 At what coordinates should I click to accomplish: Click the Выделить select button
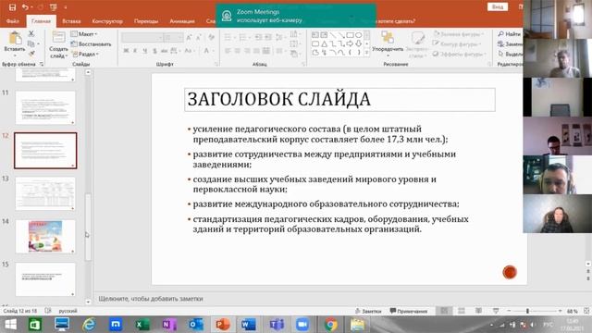click(x=510, y=54)
